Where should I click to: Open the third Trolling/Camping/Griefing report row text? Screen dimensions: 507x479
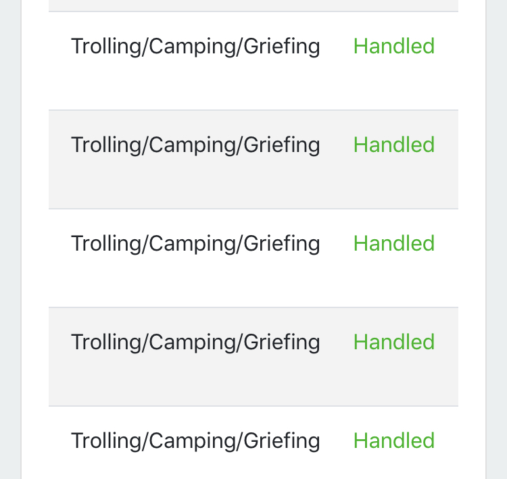tap(195, 244)
